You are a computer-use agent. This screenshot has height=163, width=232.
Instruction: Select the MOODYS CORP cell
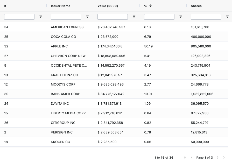coord(63,84)
